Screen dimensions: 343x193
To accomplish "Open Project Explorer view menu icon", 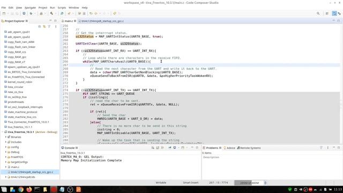I will 56,26.
